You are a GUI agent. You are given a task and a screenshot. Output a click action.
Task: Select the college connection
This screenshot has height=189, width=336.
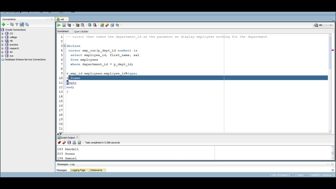click(x=13, y=37)
